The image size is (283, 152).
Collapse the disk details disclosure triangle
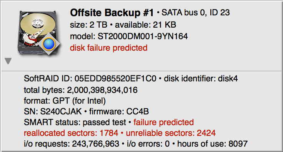(8, 61)
